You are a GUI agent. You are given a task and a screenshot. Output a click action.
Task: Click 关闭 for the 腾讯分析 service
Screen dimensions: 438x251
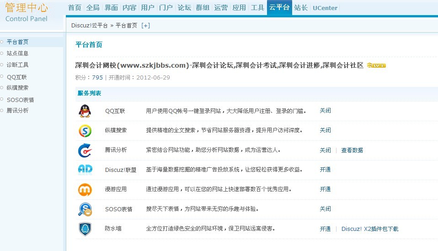pos(325,150)
